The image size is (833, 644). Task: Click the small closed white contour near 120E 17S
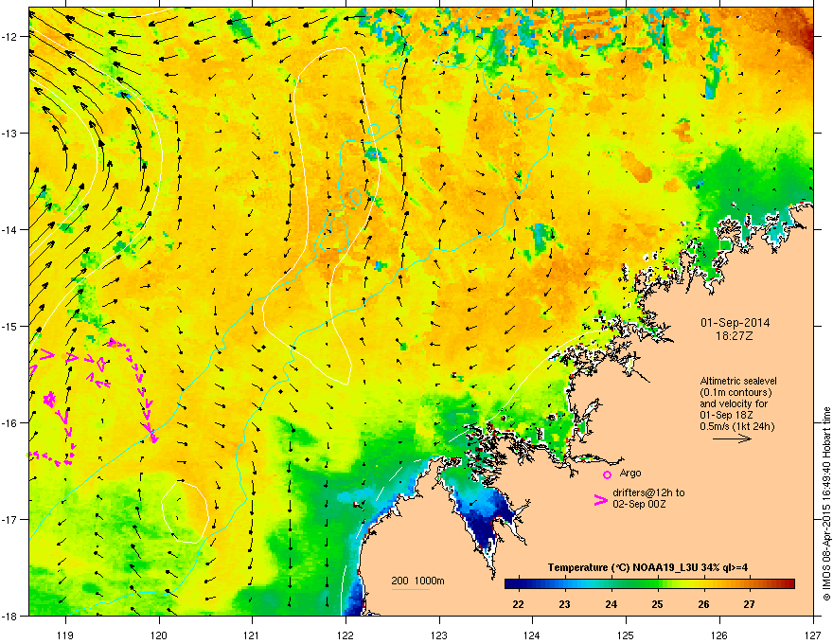tap(185, 511)
